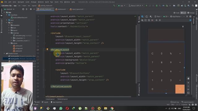The image size is (198, 111).
Task: Run the app with the green play button
Action: pos(146,6)
